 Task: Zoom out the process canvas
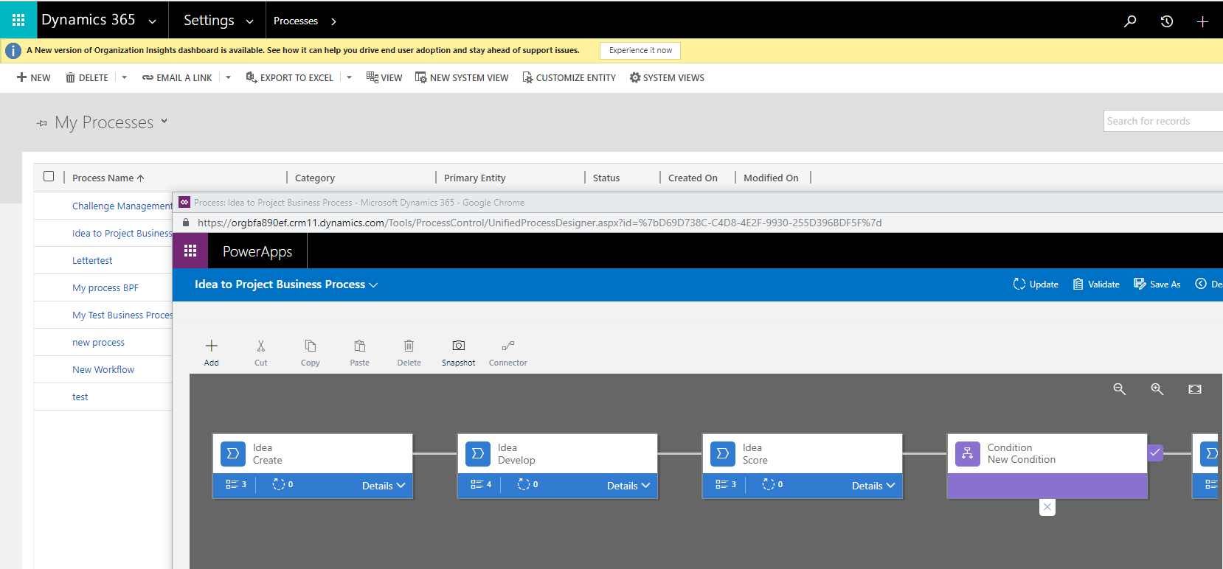pos(1119,389)
